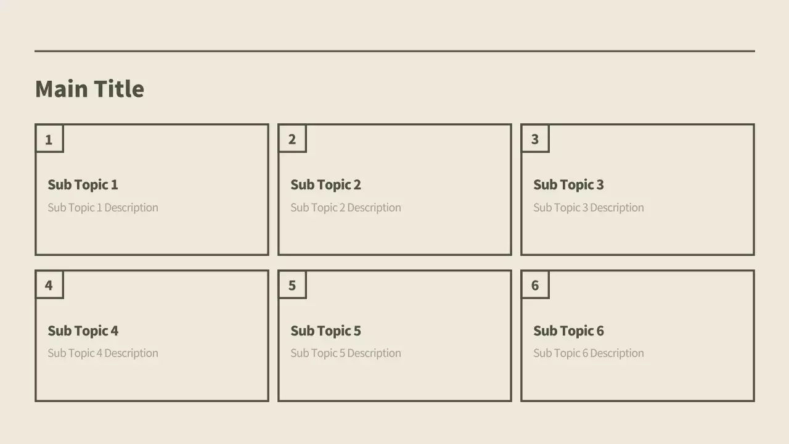789x444 pixels.
Task: Select the Sub Topic 2 Description text
Action: [346, 207]
